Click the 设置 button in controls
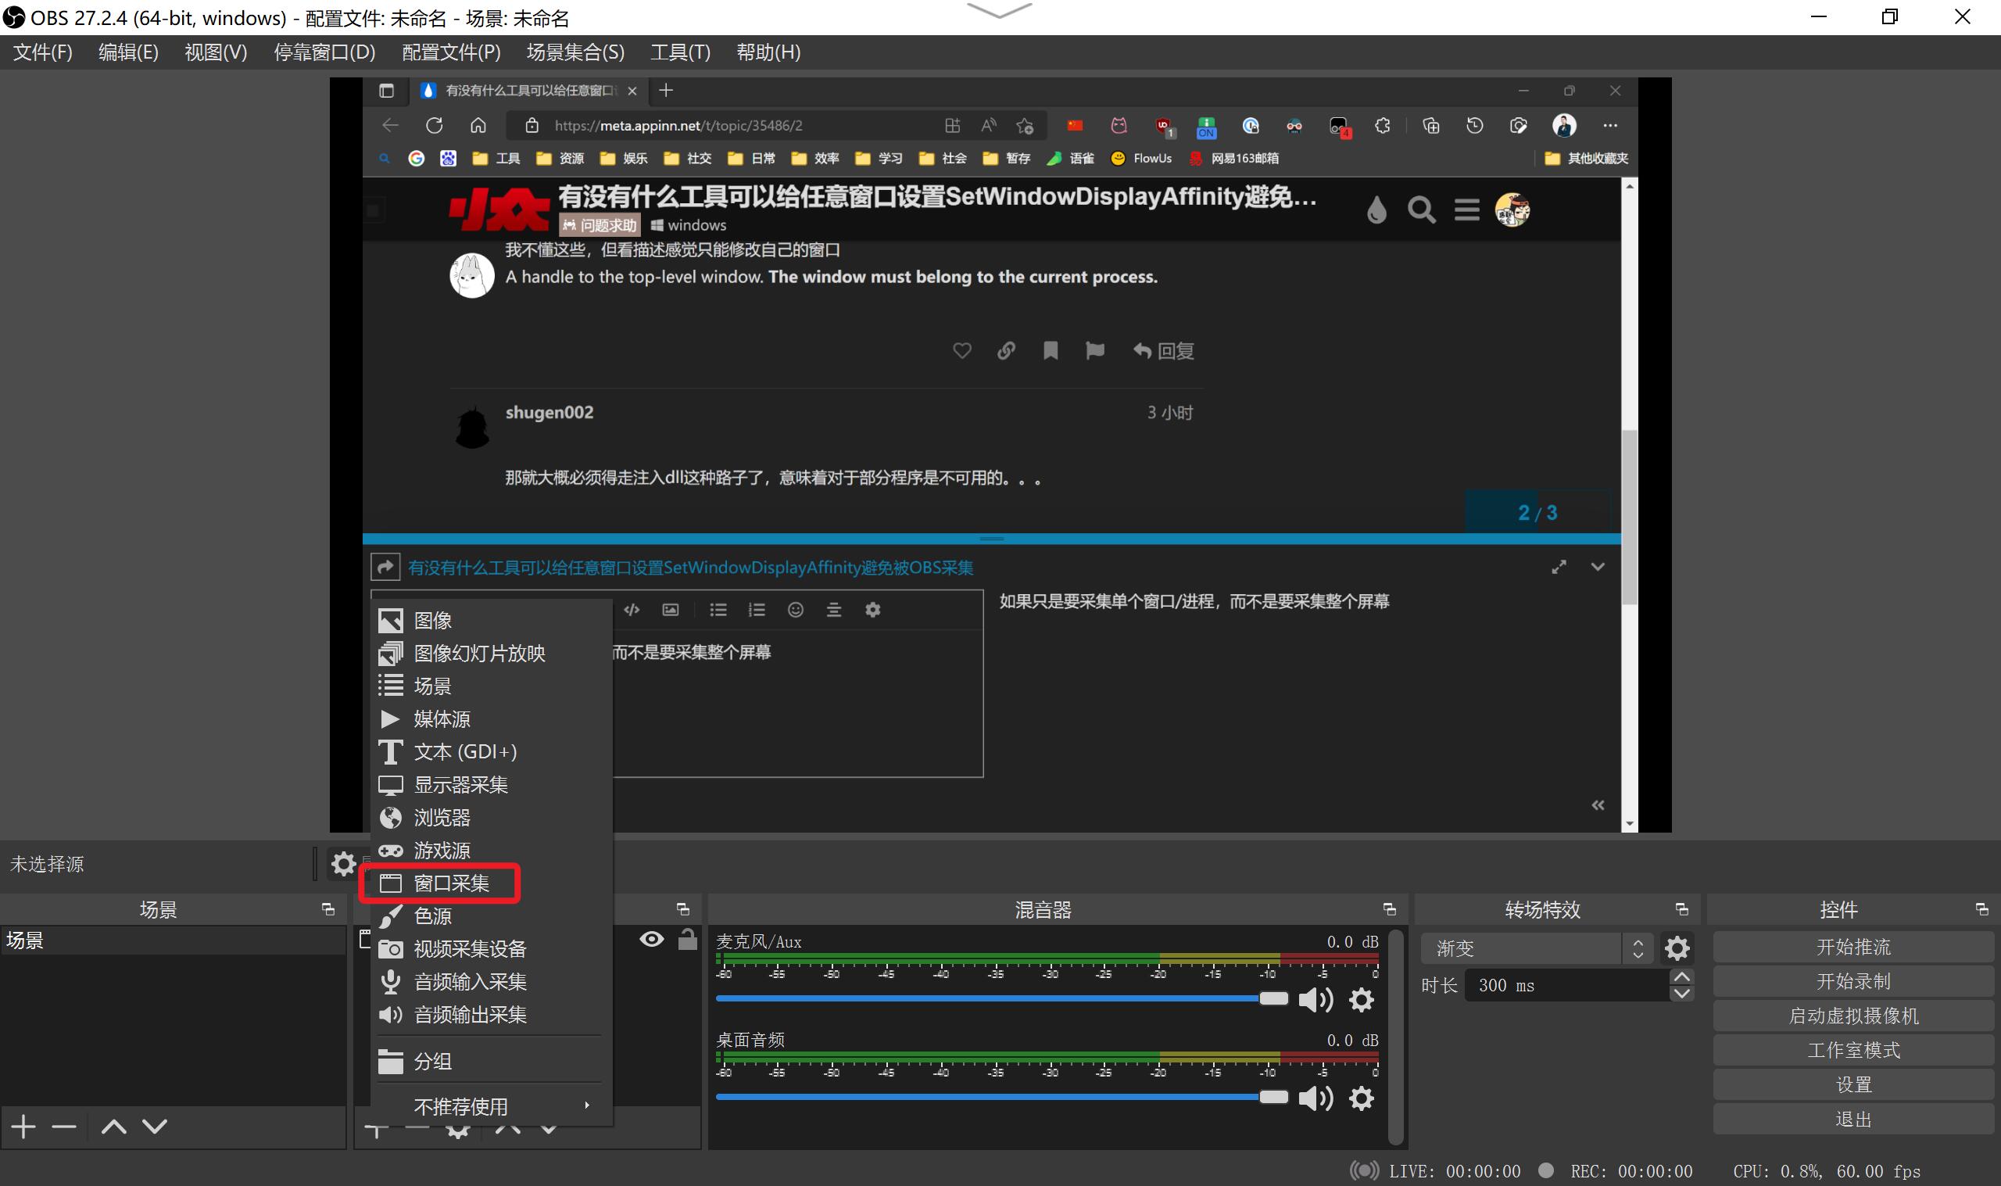2001x1186 pixels. pos(1852,1084)
